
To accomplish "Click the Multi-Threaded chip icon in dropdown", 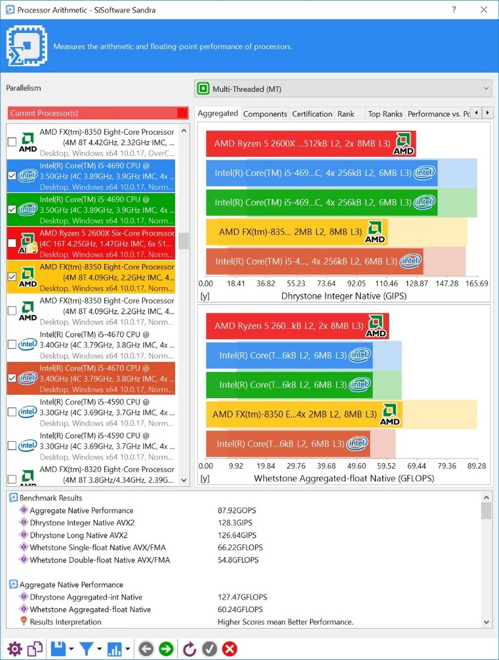I will click(203, 89).
